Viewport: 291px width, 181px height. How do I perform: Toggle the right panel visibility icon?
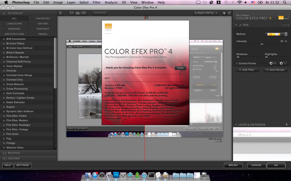(229, 13)
